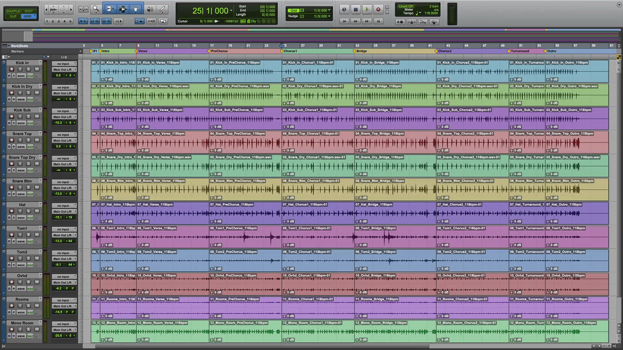
Task: Select the Scrubber speaker tool
Action: [150, 9]
